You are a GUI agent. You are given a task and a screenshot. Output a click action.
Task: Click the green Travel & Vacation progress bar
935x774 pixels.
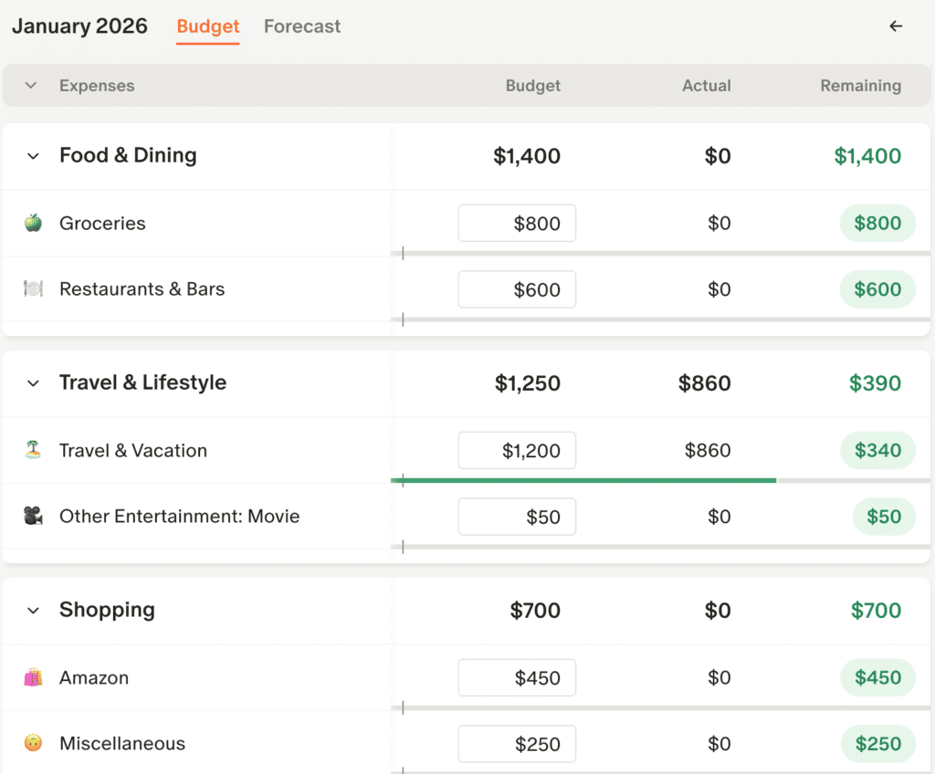click(x=583, y=480)
